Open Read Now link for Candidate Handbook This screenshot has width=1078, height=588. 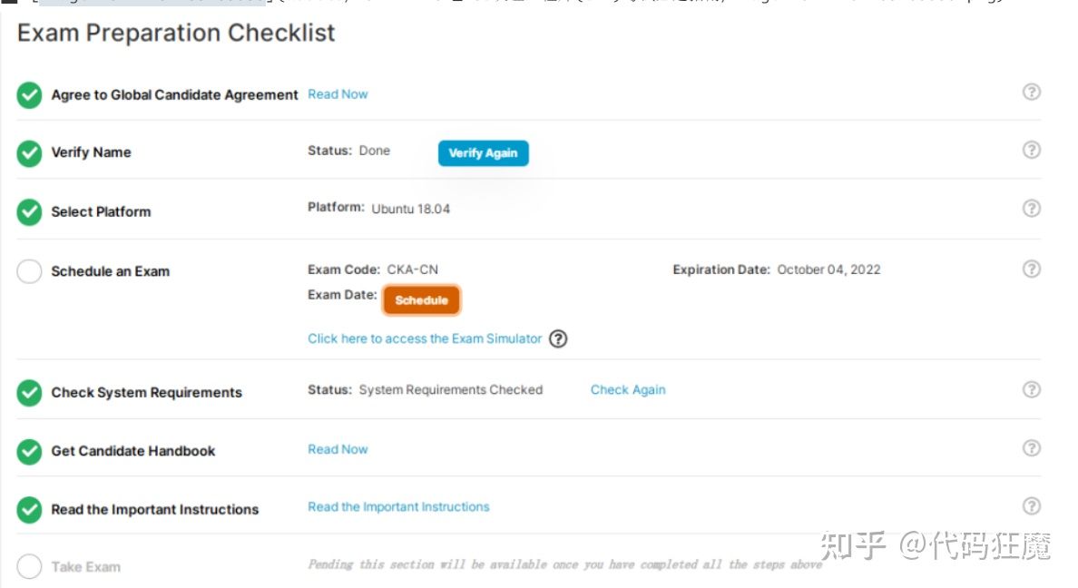tap(338, 449)
